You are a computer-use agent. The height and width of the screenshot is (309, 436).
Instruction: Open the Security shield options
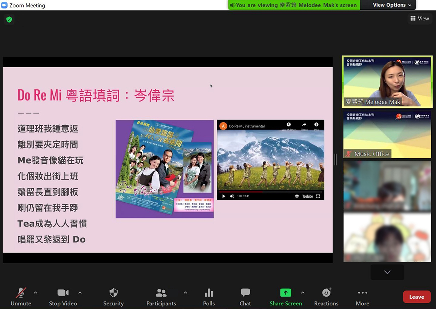coord(113,296)
